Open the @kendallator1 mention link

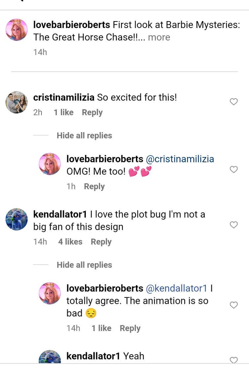(176, 288)
